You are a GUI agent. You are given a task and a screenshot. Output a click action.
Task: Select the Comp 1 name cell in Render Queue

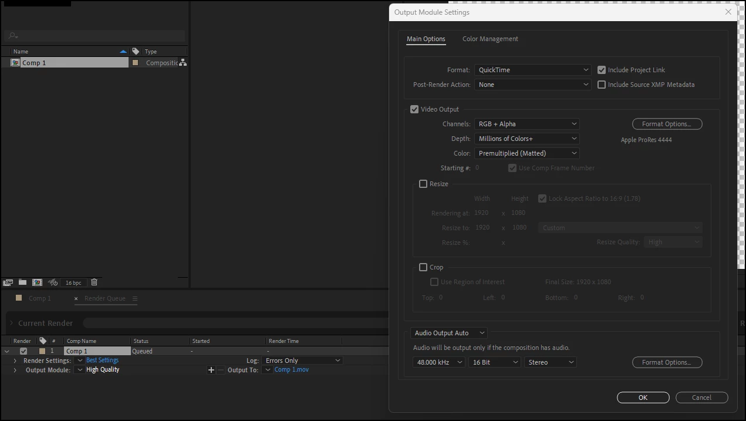[x=97, y=351]
